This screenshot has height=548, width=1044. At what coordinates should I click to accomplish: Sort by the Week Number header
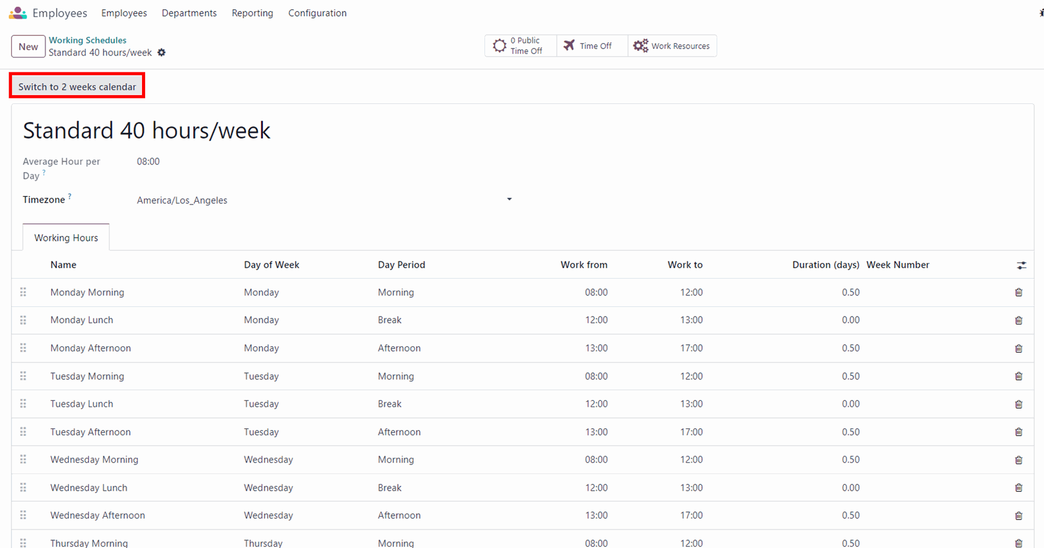tap(898, 265)
